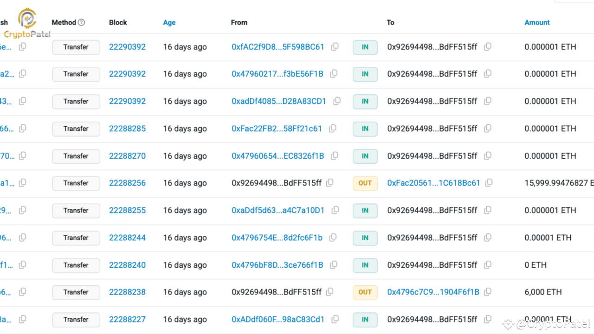Open the address link 0x47960217...f3bE56F1B
This screenshot has width=594, height=334.
click(277, 74)
